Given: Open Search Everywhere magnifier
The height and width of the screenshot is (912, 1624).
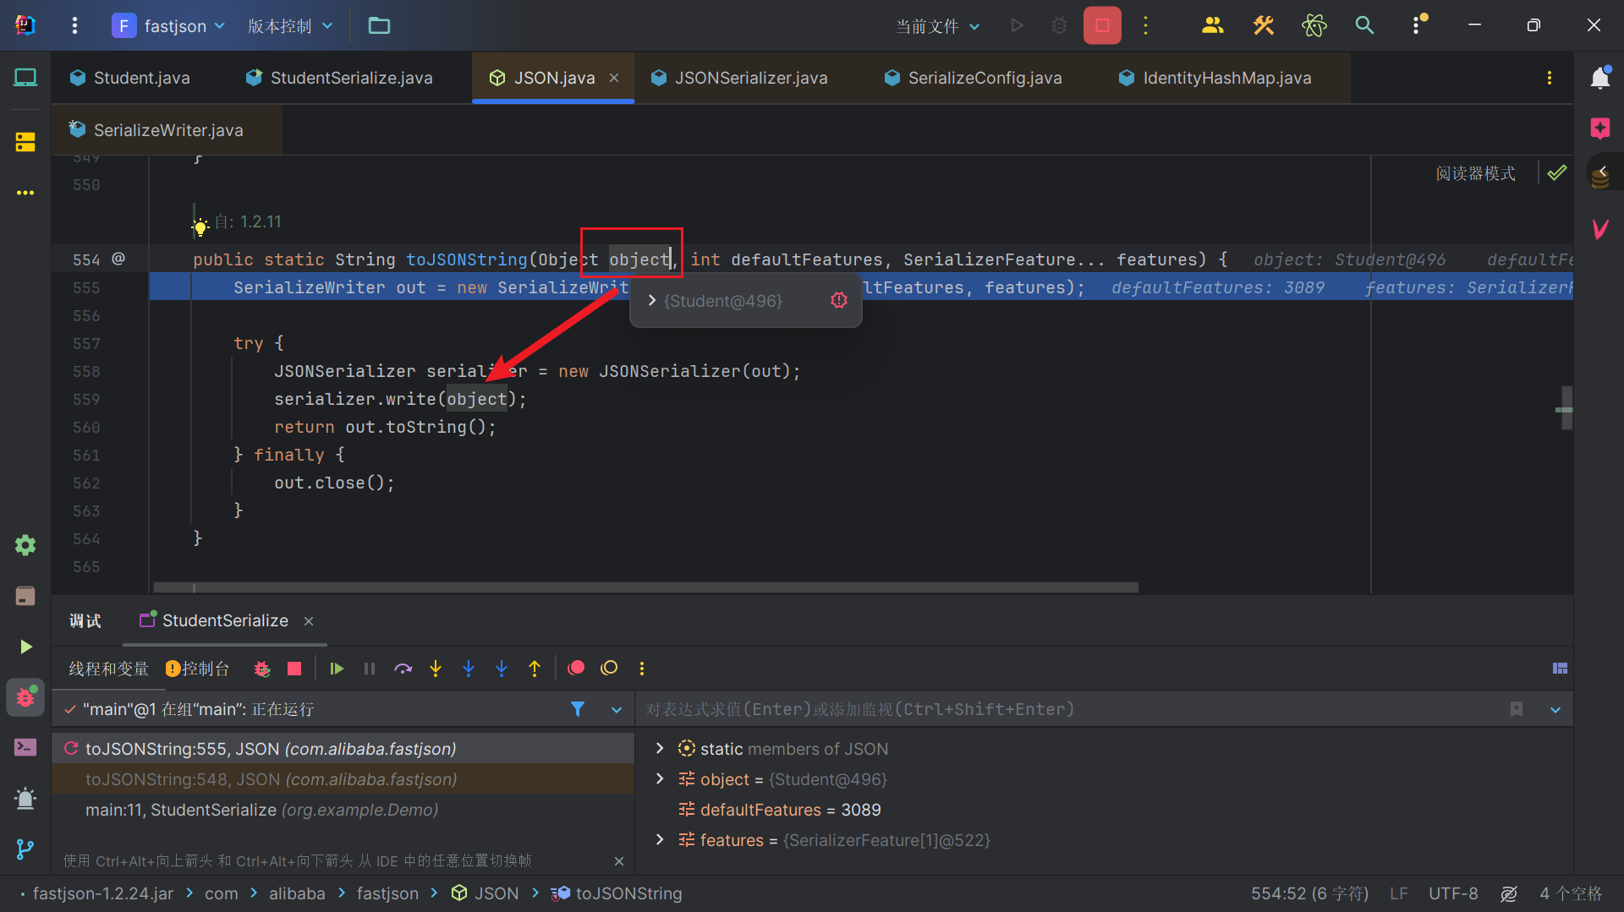Looking at the screenshot, I should coord(1363,25).
